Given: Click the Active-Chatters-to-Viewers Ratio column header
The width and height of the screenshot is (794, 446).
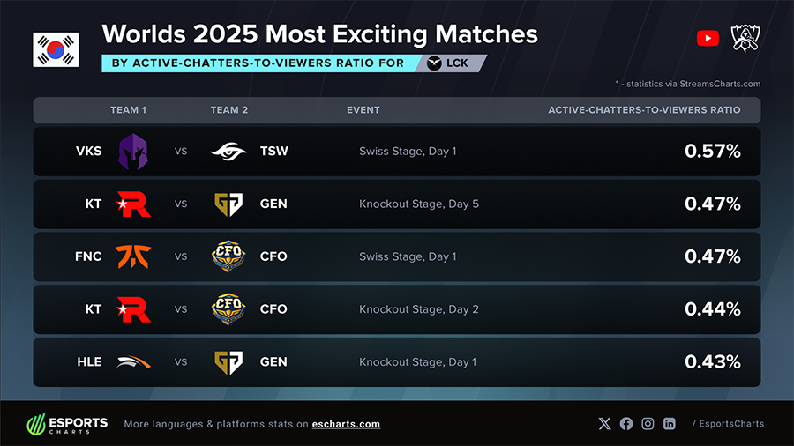Looking at the screenshot, I should [644, 110].
